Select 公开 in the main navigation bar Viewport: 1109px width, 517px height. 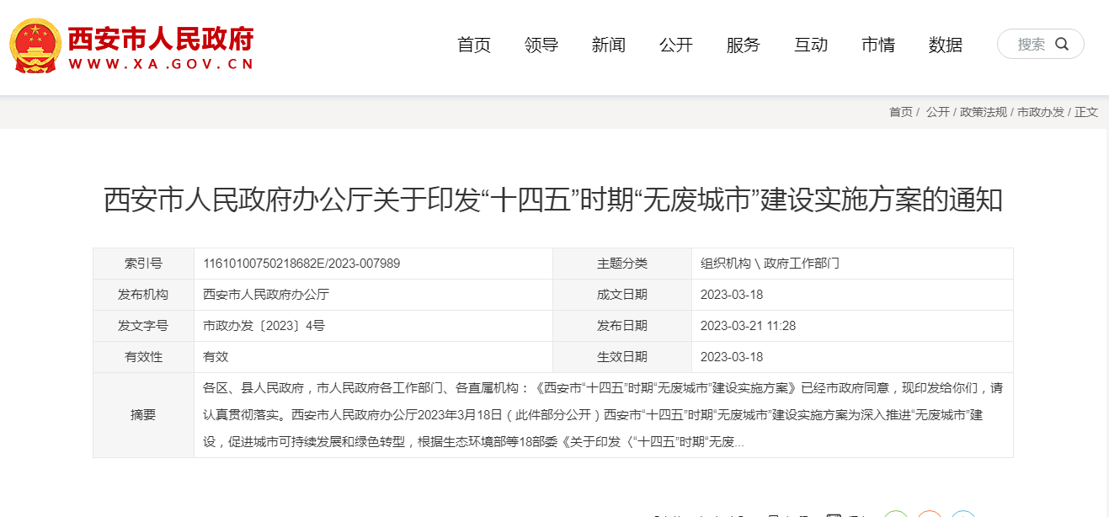click(x=675, y=45)
